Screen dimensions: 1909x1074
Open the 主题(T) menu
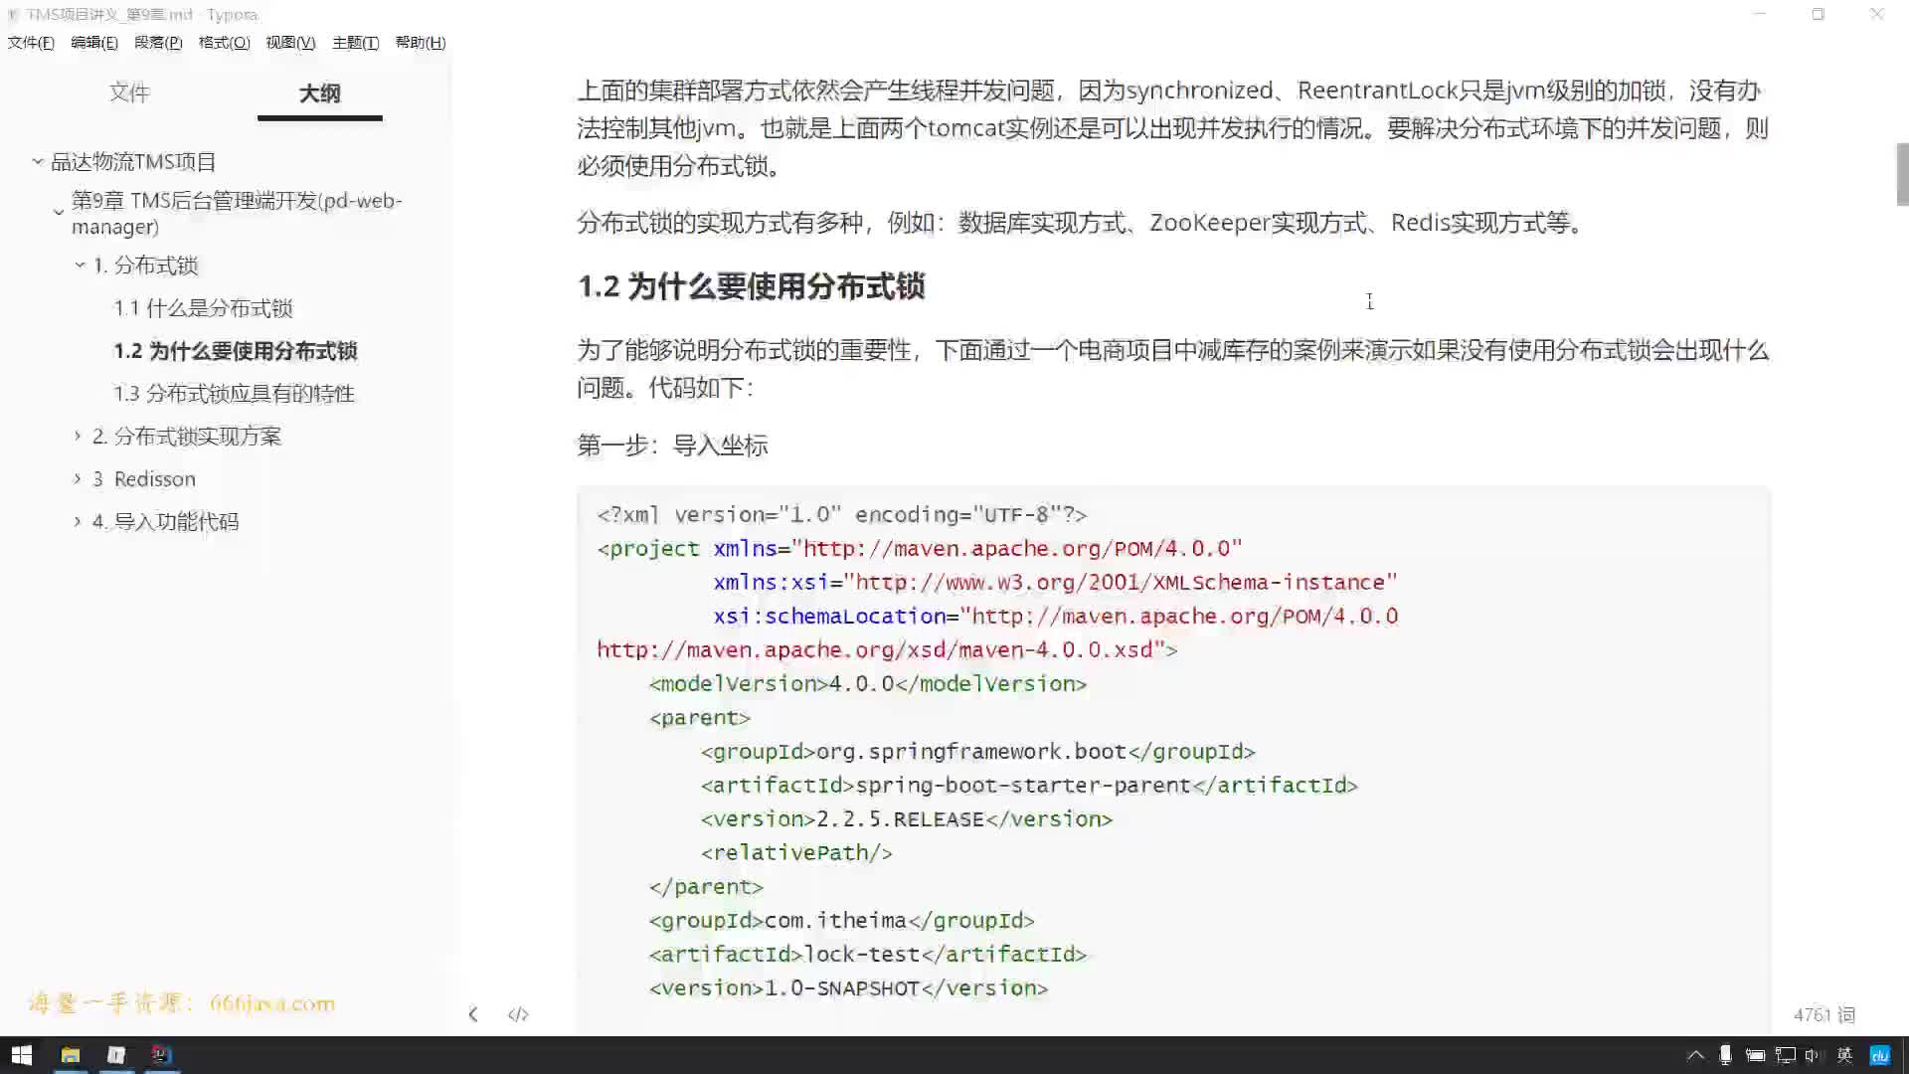[355, 43]
